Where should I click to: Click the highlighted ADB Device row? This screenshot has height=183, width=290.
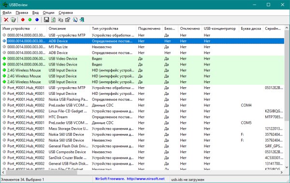pos(143,41)
